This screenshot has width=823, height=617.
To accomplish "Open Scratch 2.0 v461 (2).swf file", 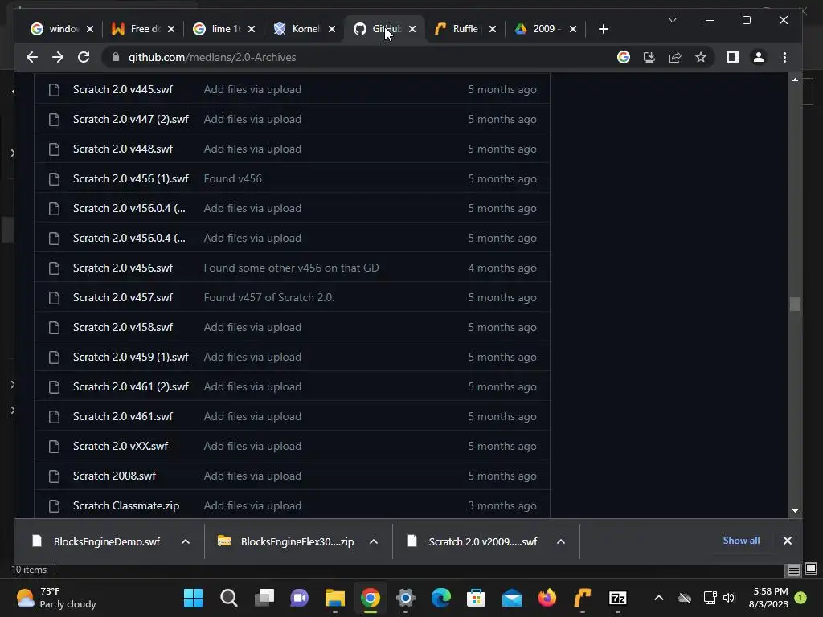I will [x=131, y=386].
